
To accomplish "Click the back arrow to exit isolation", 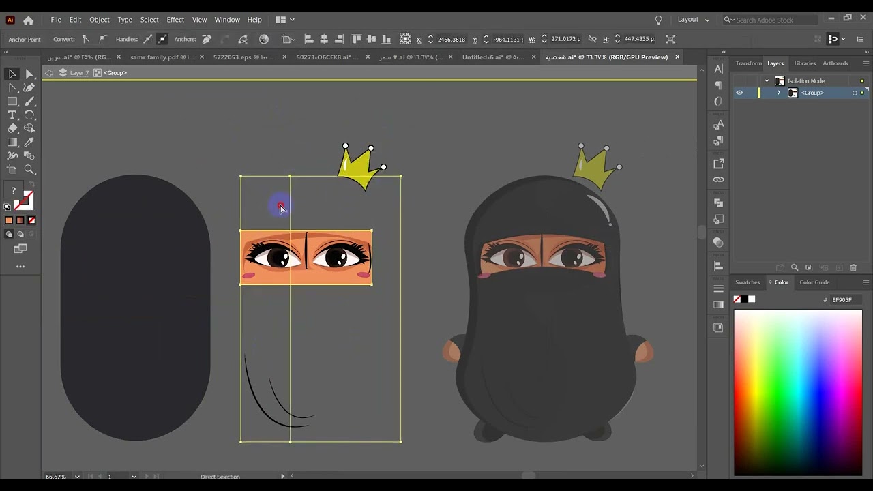I will tap(49, 73).
